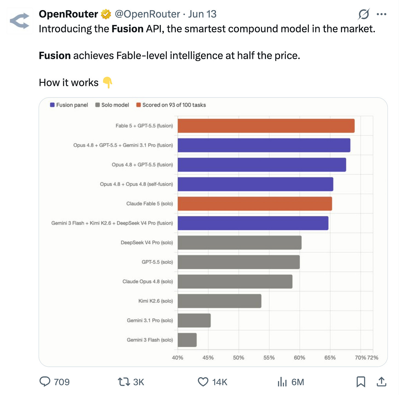Click the Grok explain post icon
This screenshot has width=399, height=395.
[x=364, y=14]
